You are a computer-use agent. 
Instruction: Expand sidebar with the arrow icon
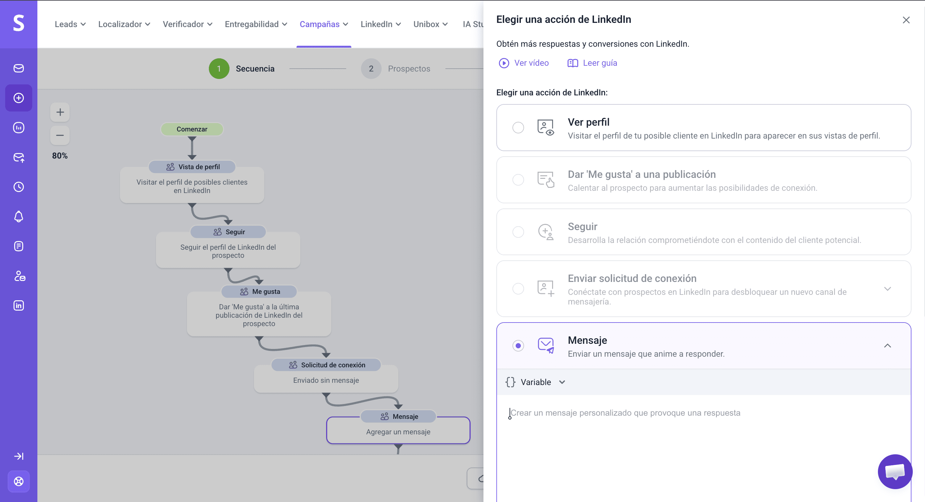point(19,456)
